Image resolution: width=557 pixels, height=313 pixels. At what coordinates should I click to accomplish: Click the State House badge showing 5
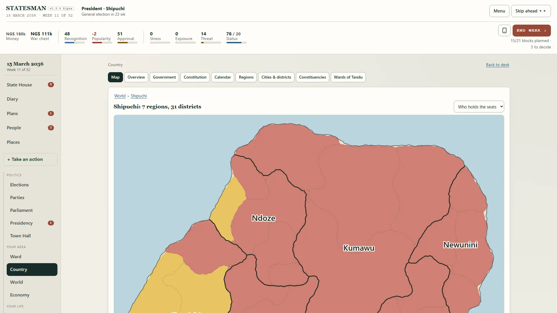click(51, 85)
